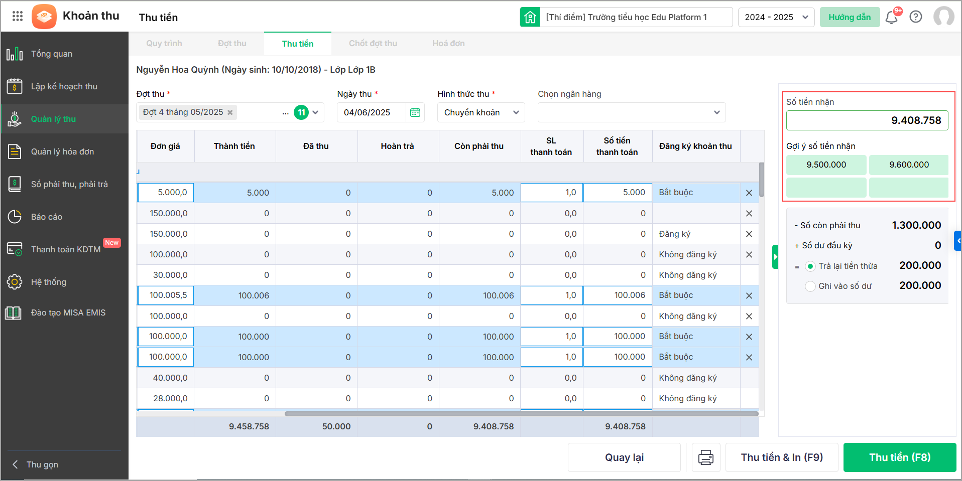
Task: Click the notification bell icon
Action: tap(891, 18)
